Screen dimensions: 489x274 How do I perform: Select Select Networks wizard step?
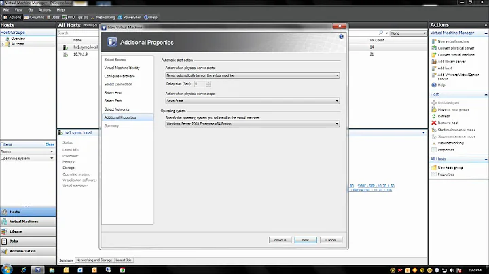(x=117, y=109)
